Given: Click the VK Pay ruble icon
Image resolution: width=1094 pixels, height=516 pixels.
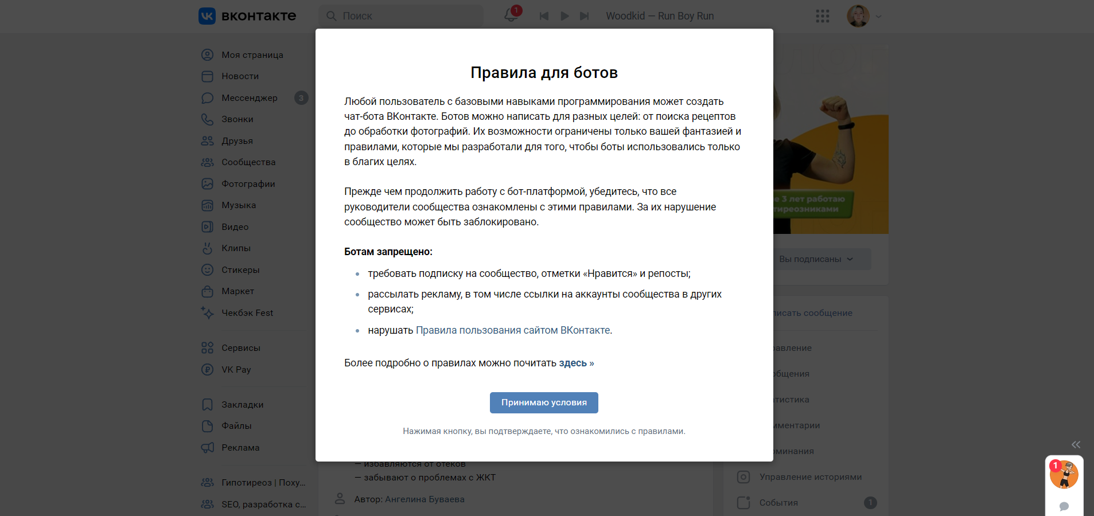Looking at the screenshot, I should (x=207, y=370).
